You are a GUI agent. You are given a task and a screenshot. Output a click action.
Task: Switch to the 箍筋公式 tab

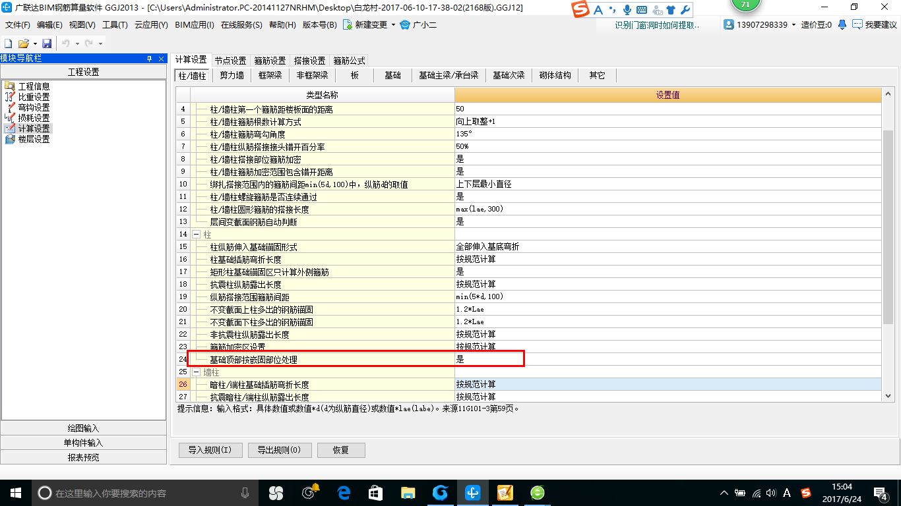349,61
